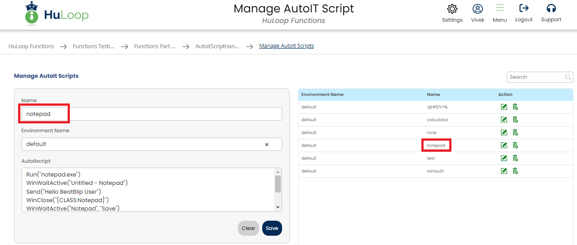
Task: Navigate to Functions Testing breadcrumb
Action: pyautogui.click(x=93, y=46)
